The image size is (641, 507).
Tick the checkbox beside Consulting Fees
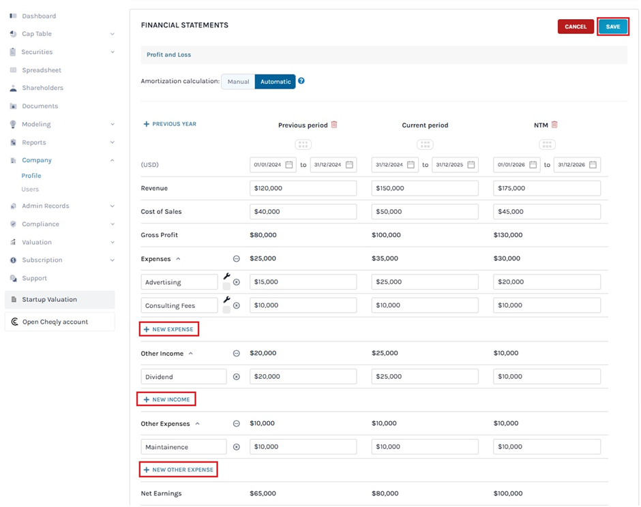tap(226, 310)
